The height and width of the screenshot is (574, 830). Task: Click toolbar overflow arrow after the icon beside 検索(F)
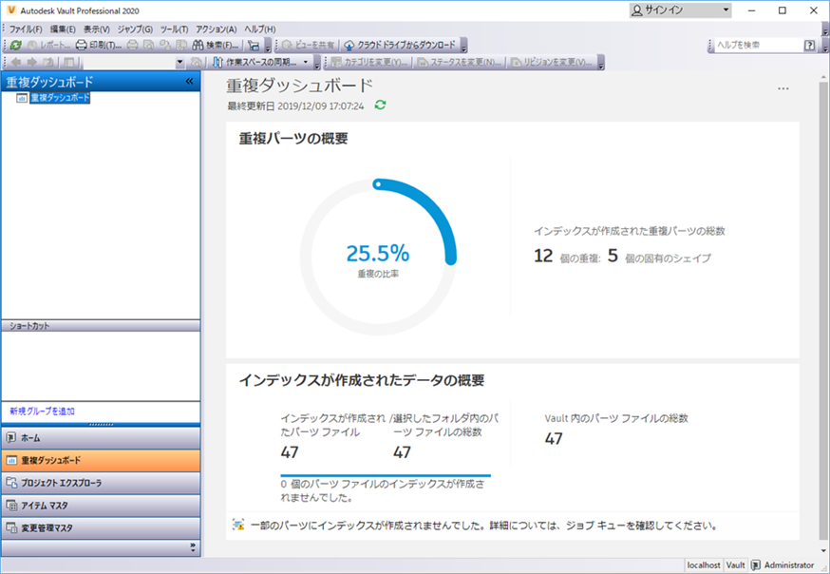268,46
